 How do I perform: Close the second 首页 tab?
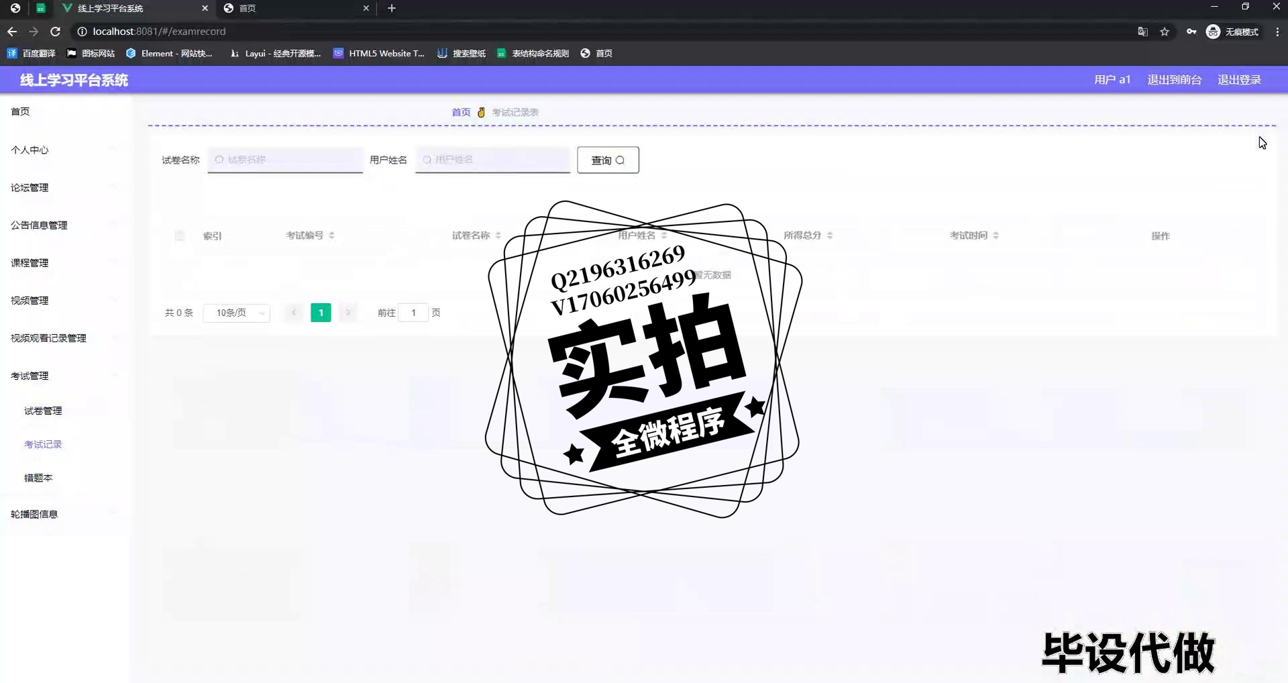click(x=366, y=8)
